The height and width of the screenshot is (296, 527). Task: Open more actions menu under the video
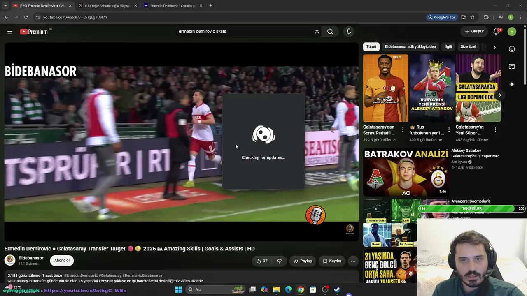coord(353,261)
